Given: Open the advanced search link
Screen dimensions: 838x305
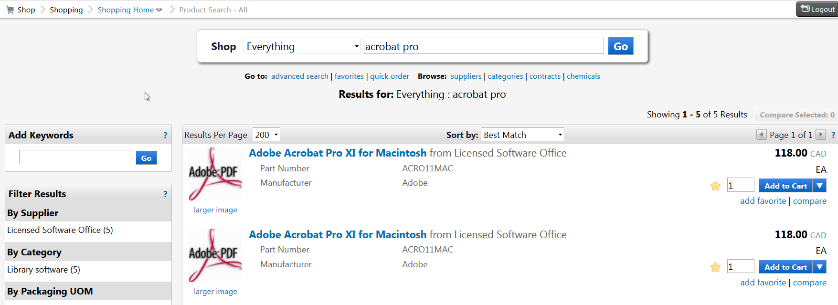Looking at the screenshot, I should (300, 76).
